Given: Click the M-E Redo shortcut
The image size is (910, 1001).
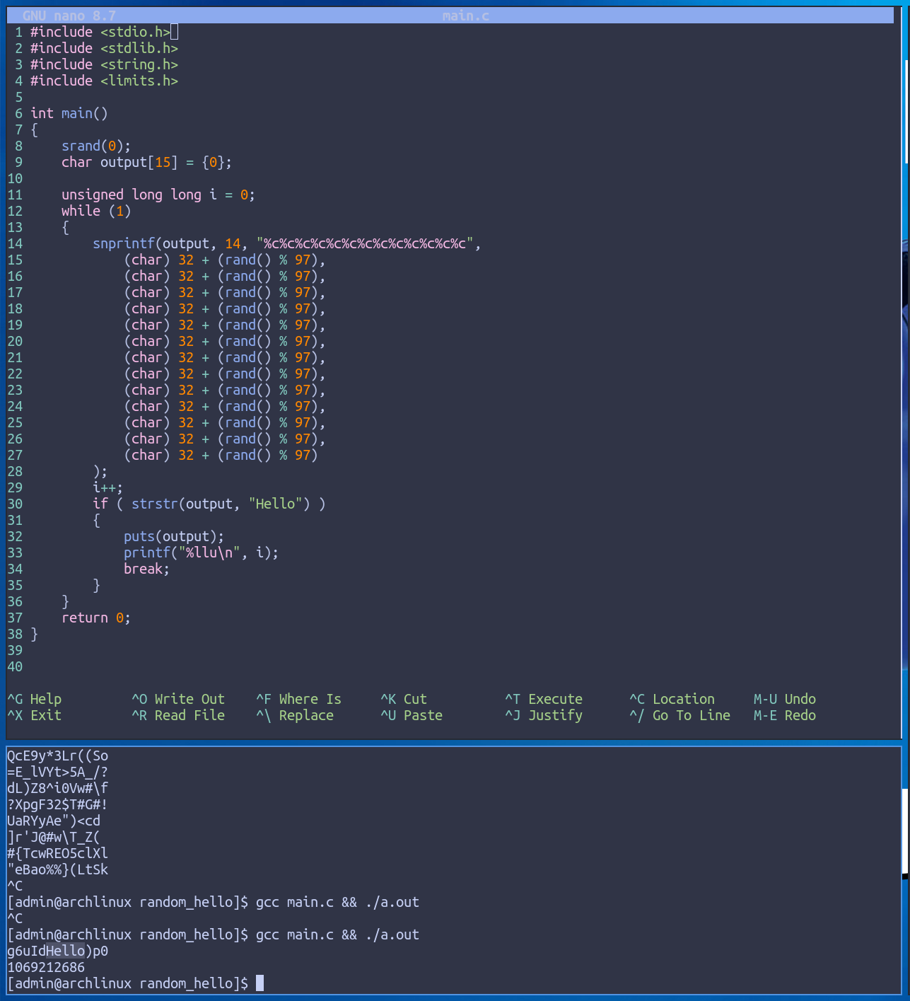Looking at the screenshot, I should [785, 715].
